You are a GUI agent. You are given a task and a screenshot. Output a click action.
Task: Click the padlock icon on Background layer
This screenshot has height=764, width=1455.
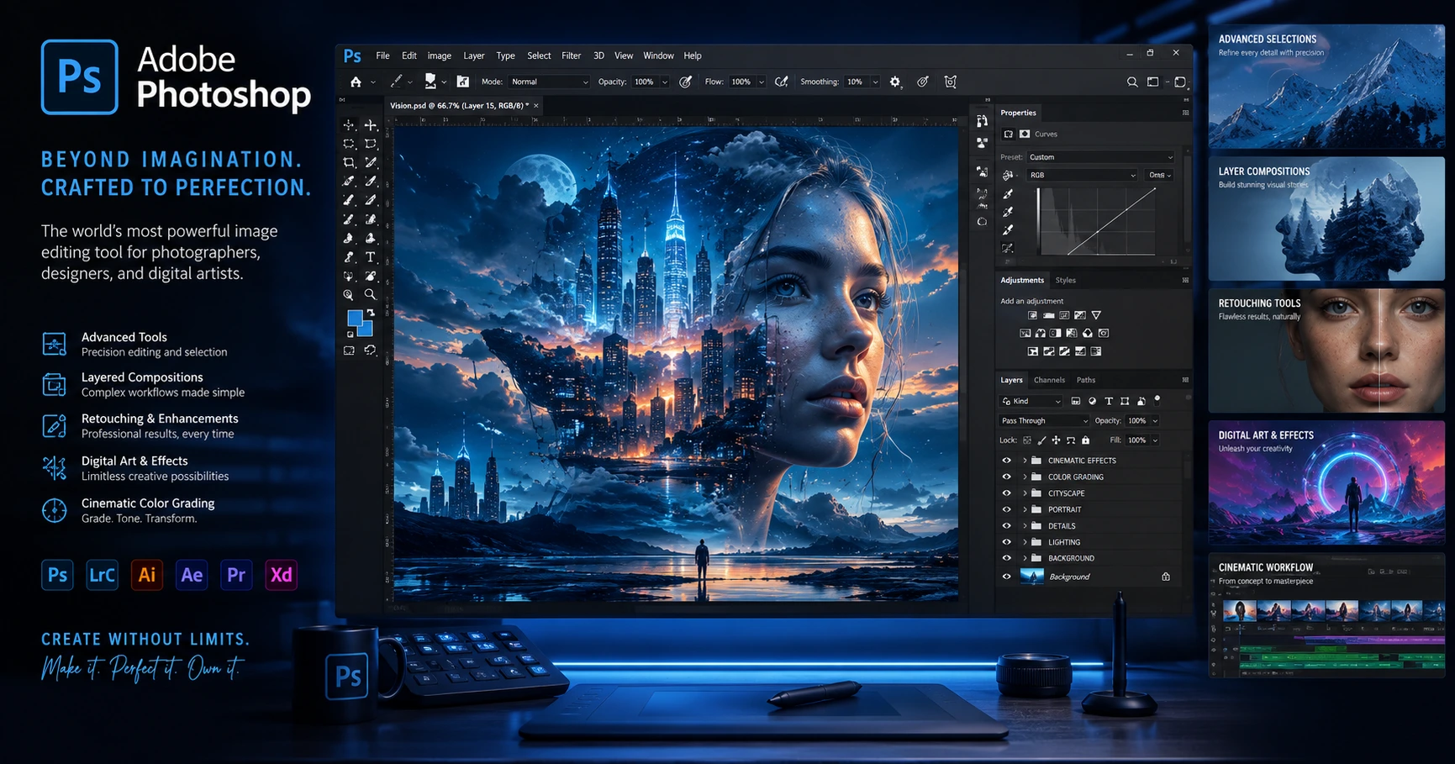[x=1166, y=577]
